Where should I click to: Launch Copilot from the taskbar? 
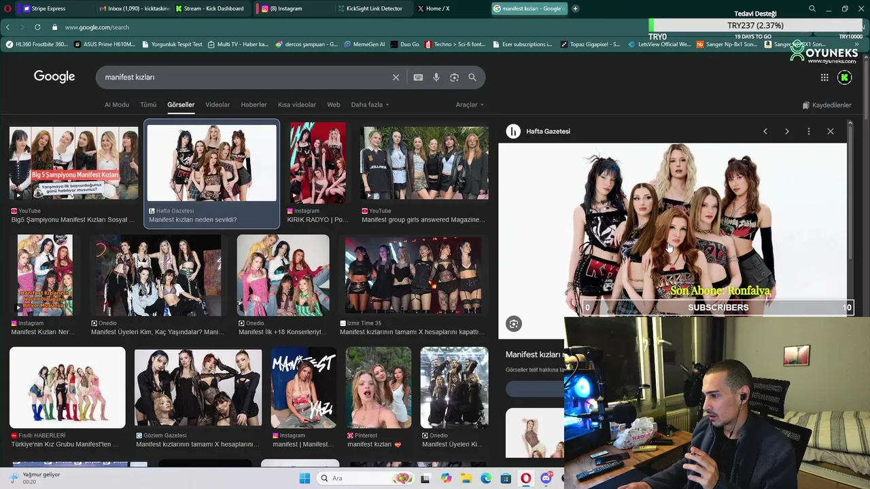click(446, 478)
